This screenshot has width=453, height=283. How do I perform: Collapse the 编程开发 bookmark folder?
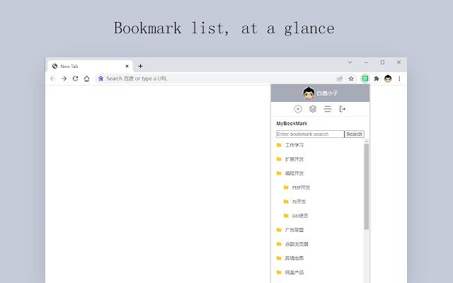tap(294, 173)
